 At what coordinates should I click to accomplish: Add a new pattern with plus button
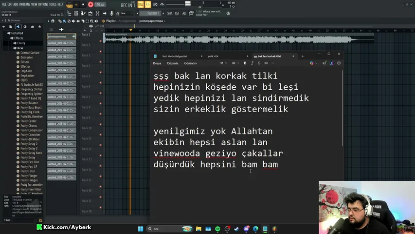coord(163,13)
